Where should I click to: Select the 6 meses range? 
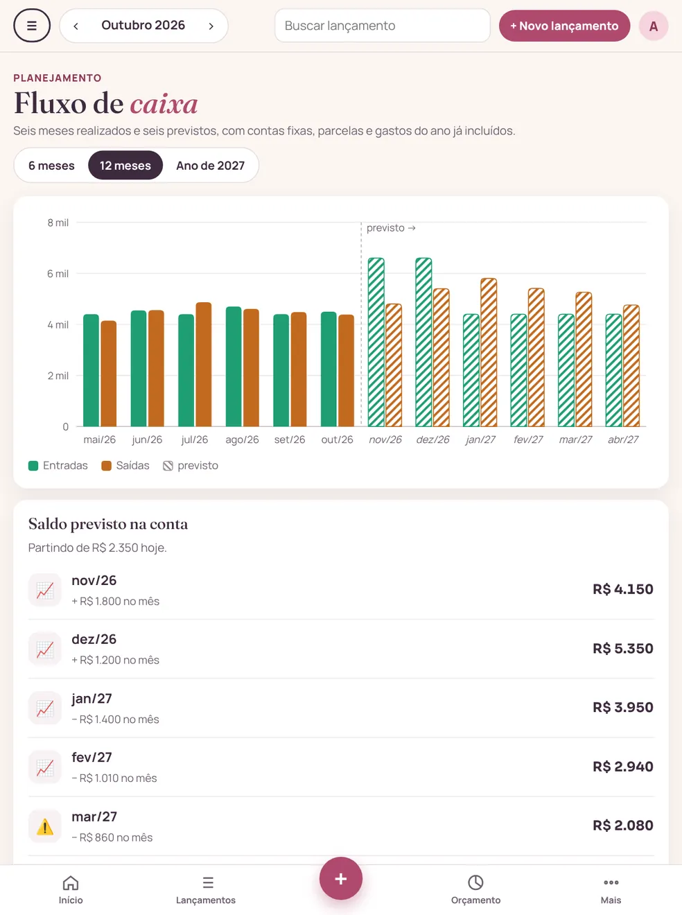tap(51, 166)
